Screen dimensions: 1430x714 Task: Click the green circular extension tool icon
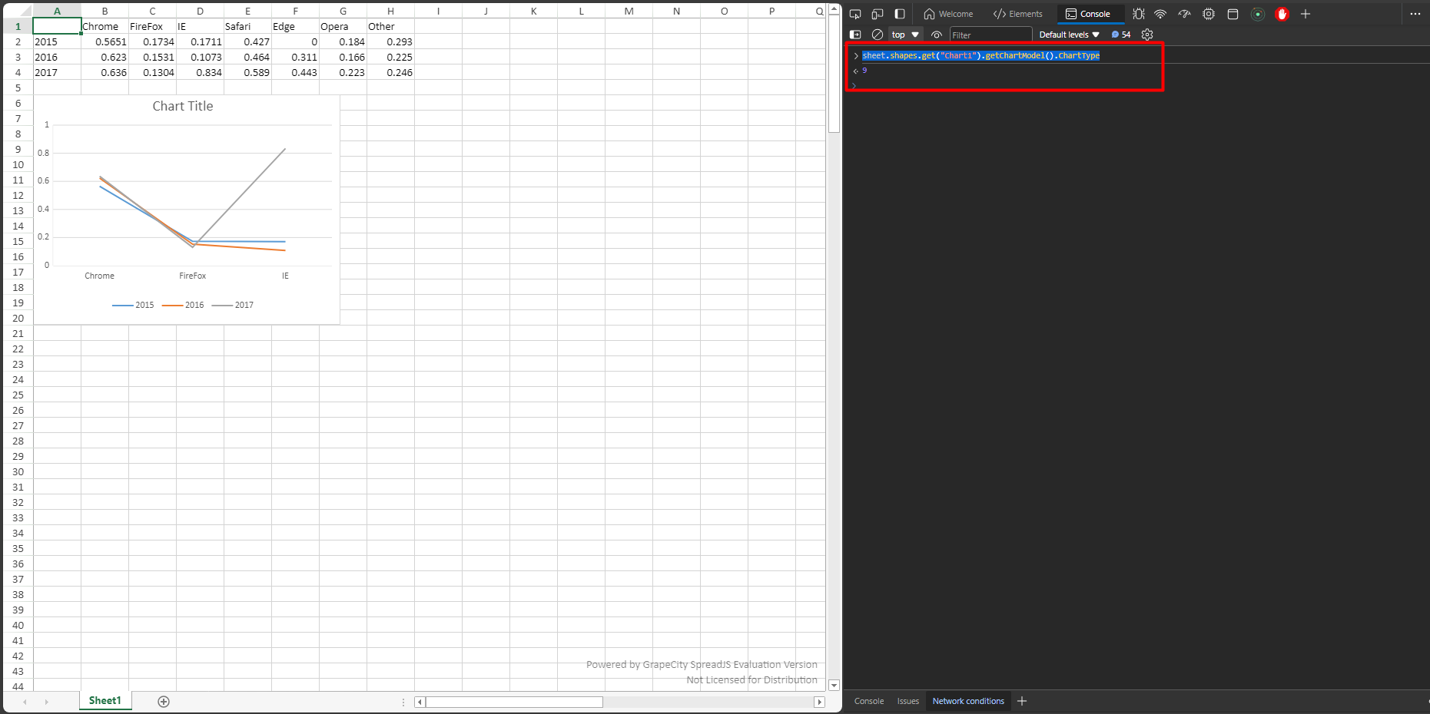(x=1258, y=14)
